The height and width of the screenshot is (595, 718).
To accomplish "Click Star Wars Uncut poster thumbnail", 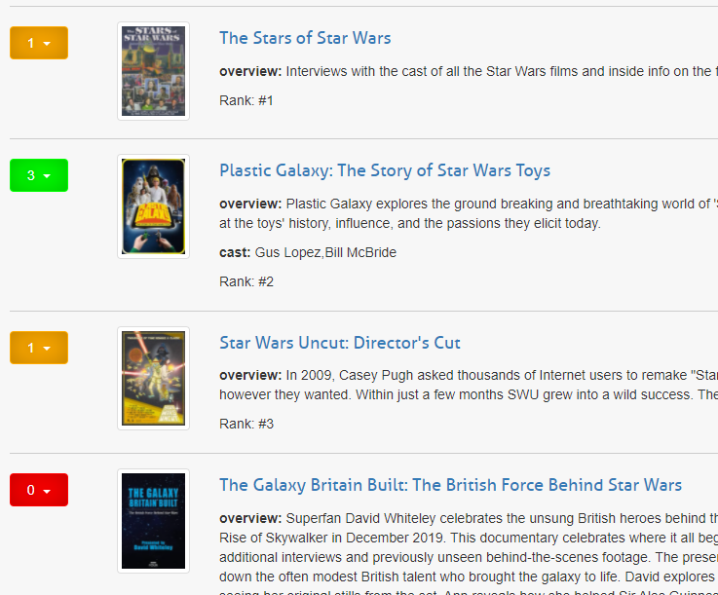I will pos(153,379).
